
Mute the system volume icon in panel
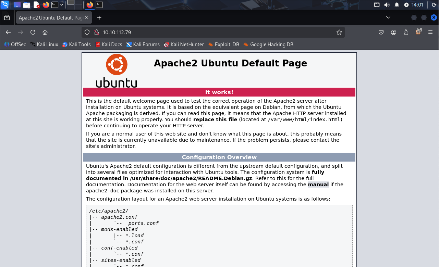click(387, 5)
